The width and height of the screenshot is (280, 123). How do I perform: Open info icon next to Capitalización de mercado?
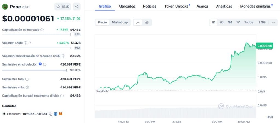(x=42, y=30)
